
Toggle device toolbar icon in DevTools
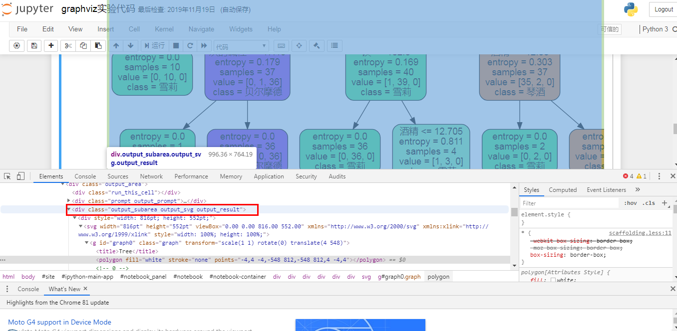pyautogui.click(x=20, y=176)
